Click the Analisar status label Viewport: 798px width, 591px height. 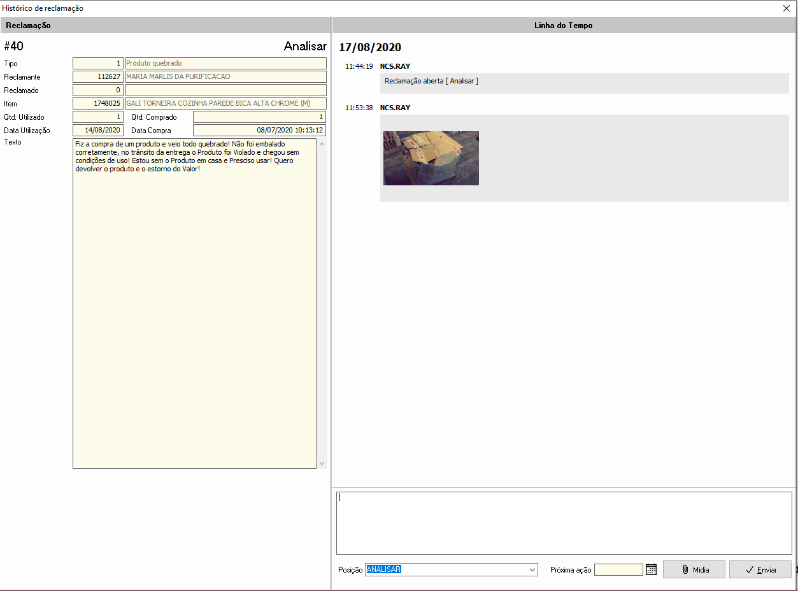(305, 46)
